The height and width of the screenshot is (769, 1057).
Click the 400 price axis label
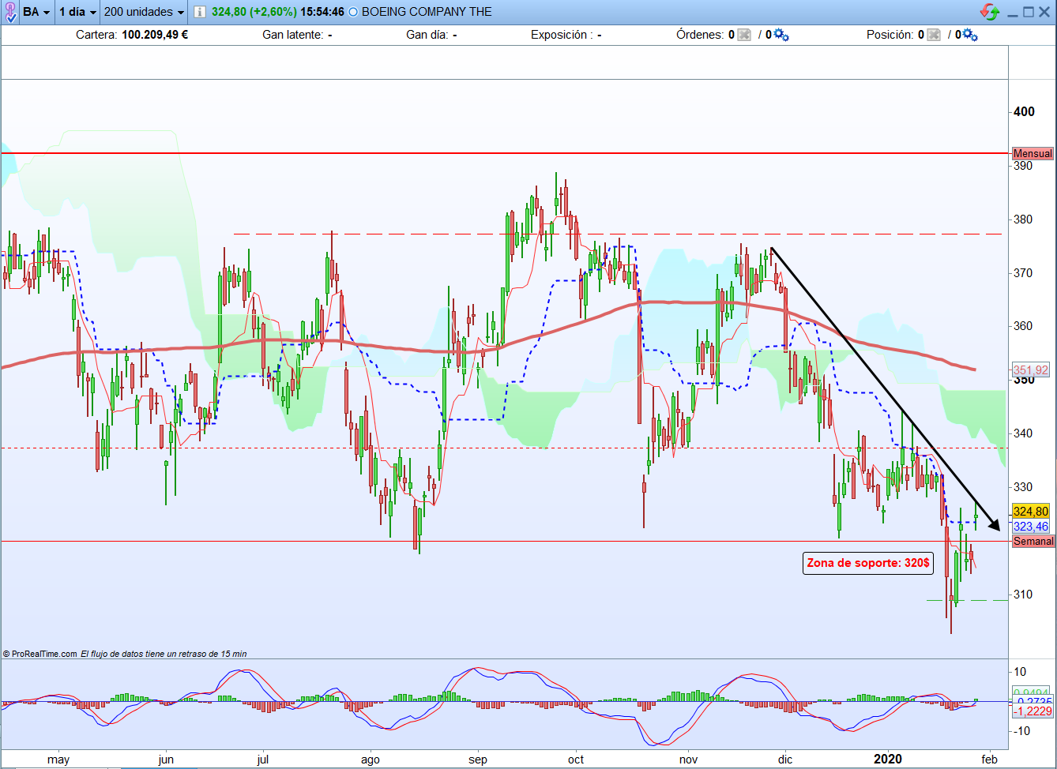pyautogui.click(x=1024, y=112)
